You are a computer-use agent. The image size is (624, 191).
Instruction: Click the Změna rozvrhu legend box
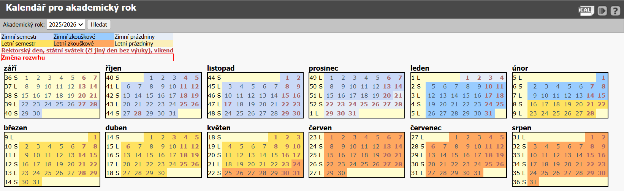point(87,58)
